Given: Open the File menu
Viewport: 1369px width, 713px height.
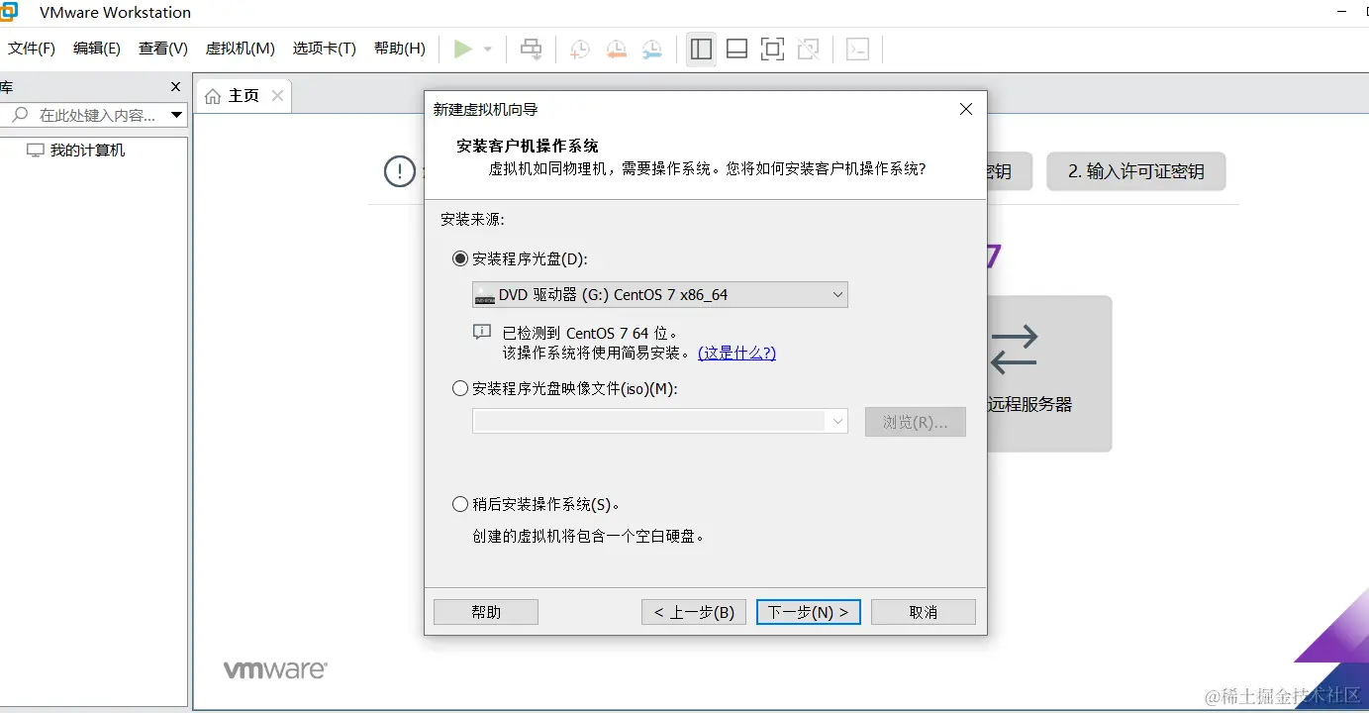Looking at the screenshot, I should (32, 49).
